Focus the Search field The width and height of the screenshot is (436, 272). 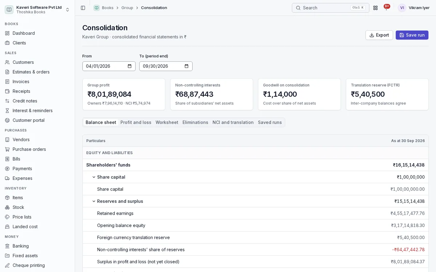tap(330, 8)
